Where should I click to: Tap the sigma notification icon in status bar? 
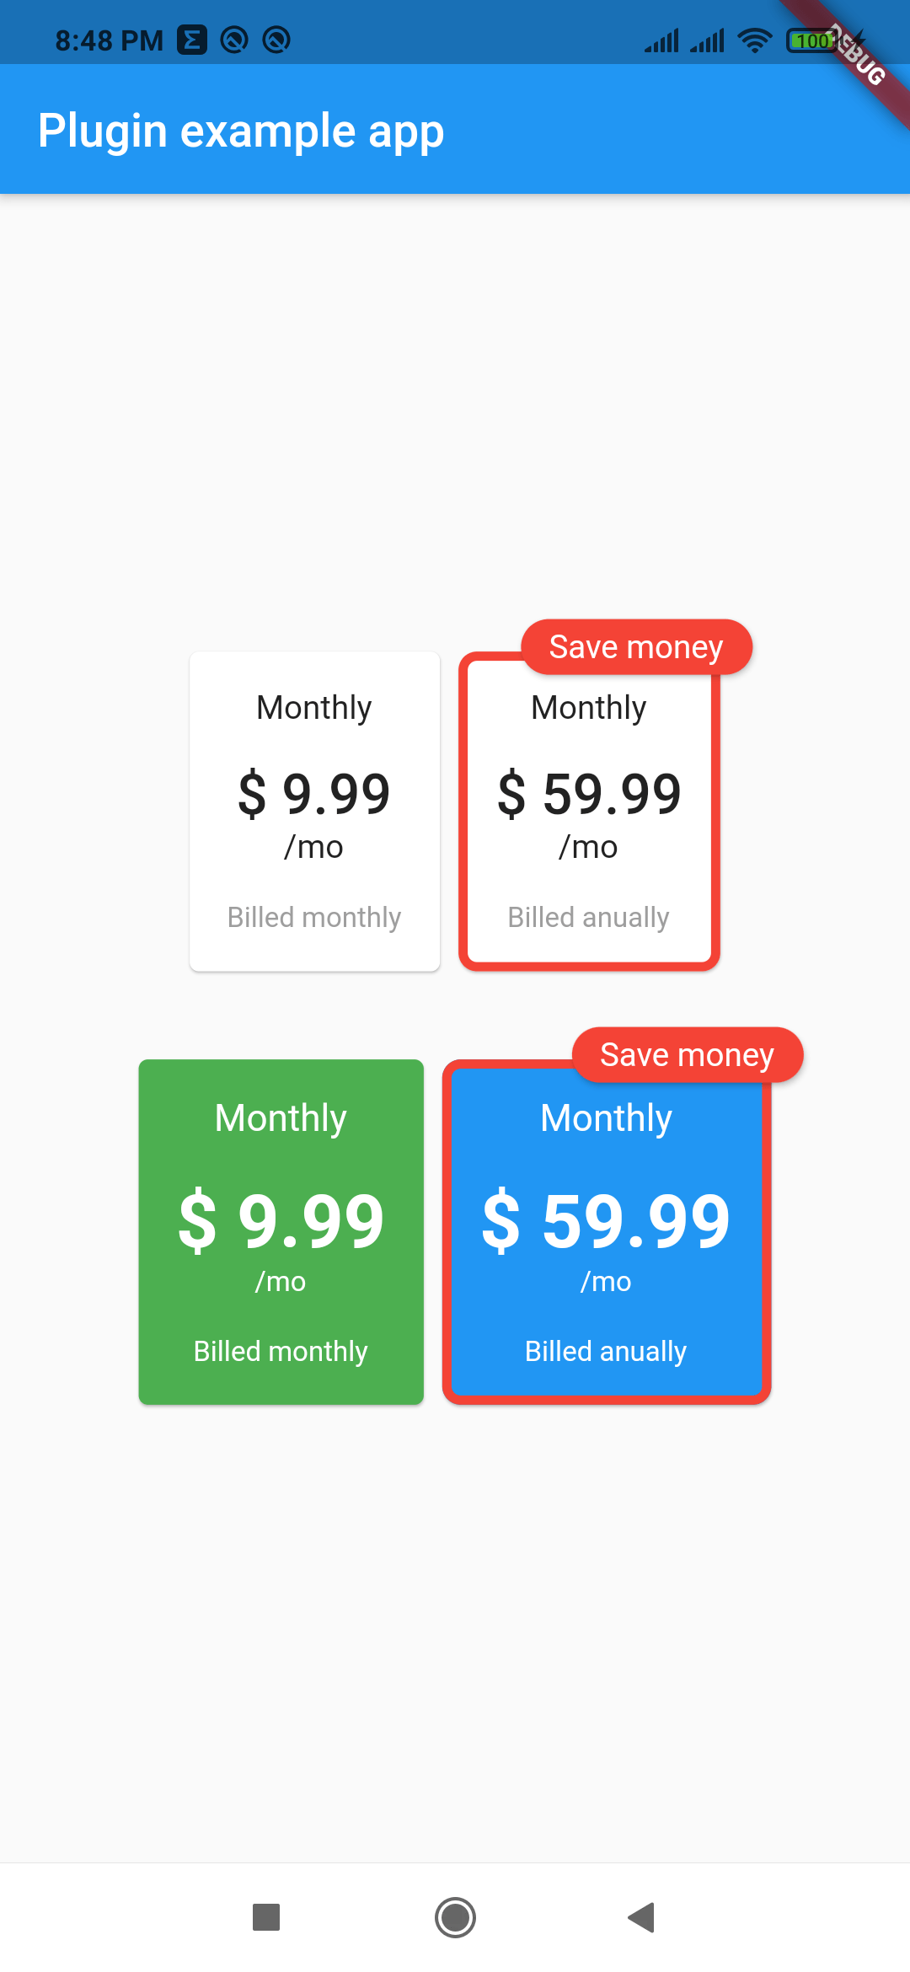coord(192,40)
